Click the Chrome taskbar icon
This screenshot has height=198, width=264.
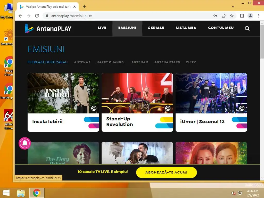pyautogui.click(x=37, y=193)
